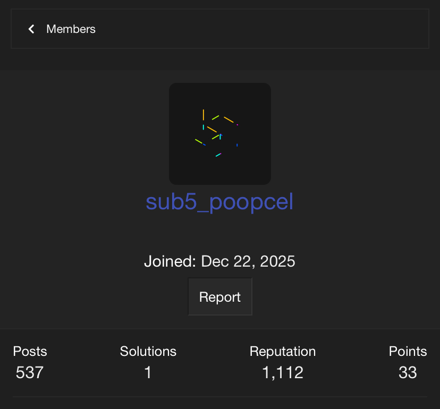
Task: Click the Solutions count of 1
Action: tap(148, 373)
